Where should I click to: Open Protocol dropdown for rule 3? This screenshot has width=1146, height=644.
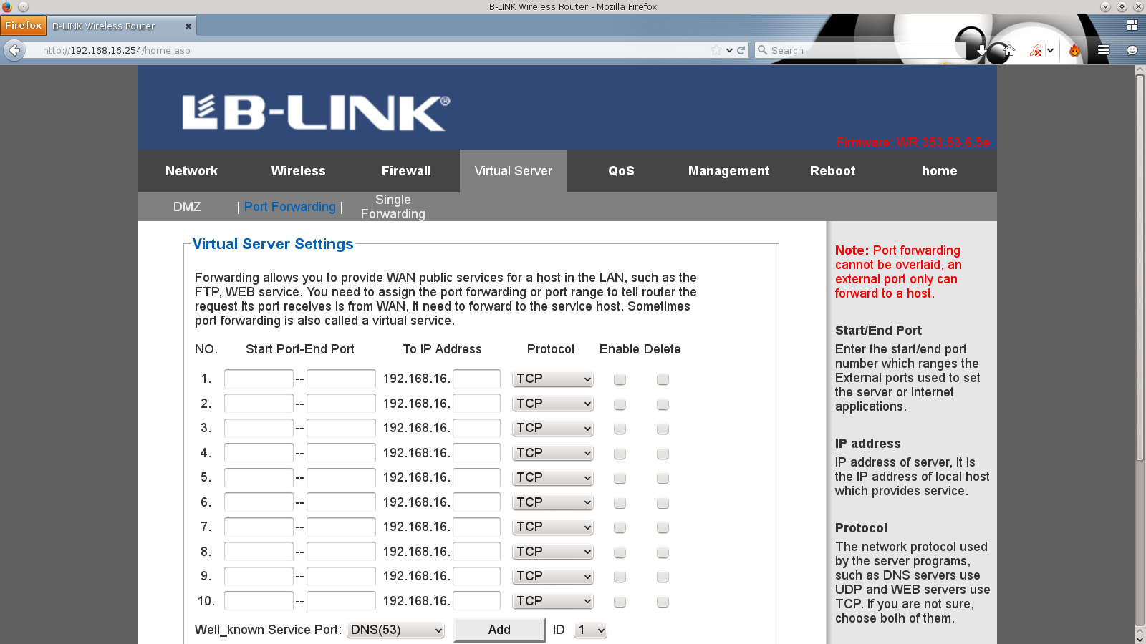tap(553, 429)
